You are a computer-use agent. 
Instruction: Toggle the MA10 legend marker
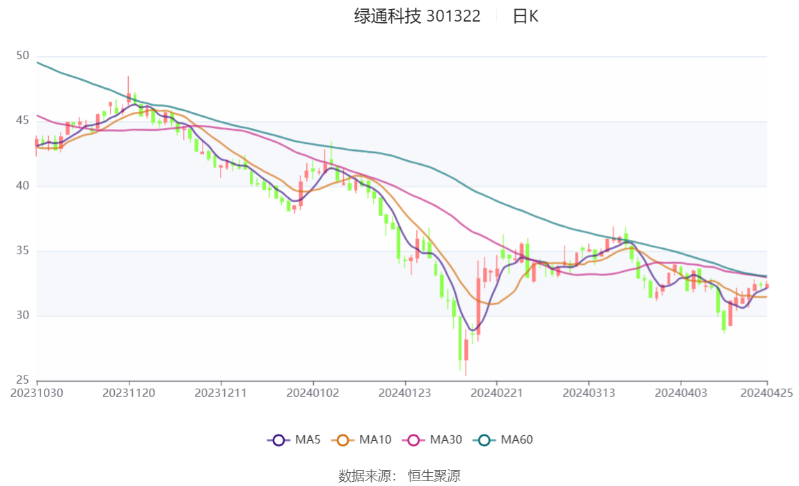[x=342, y=440]
